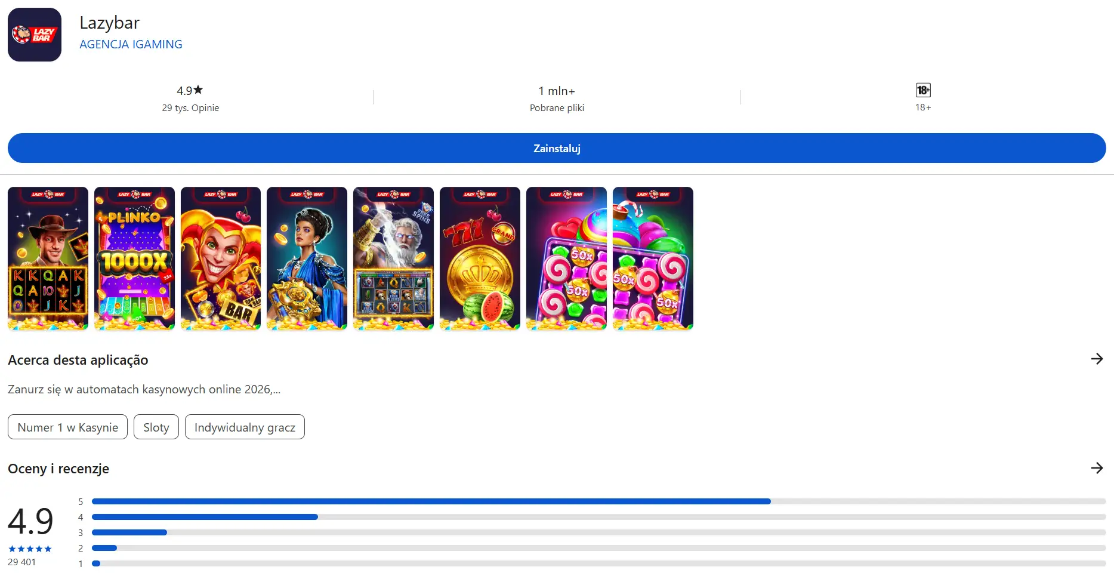This screenshot has width=1114, height=573.
Task: Click the 1 mln+ downloads count
Action: 557,91
